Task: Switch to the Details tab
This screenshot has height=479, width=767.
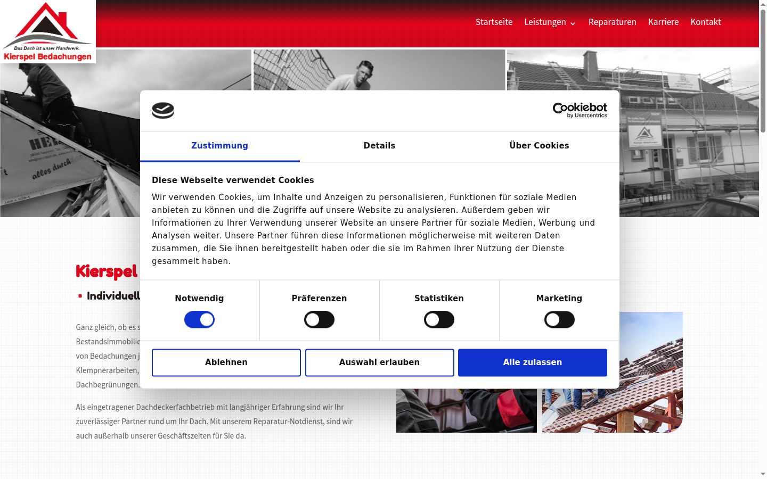Action: 379,146
